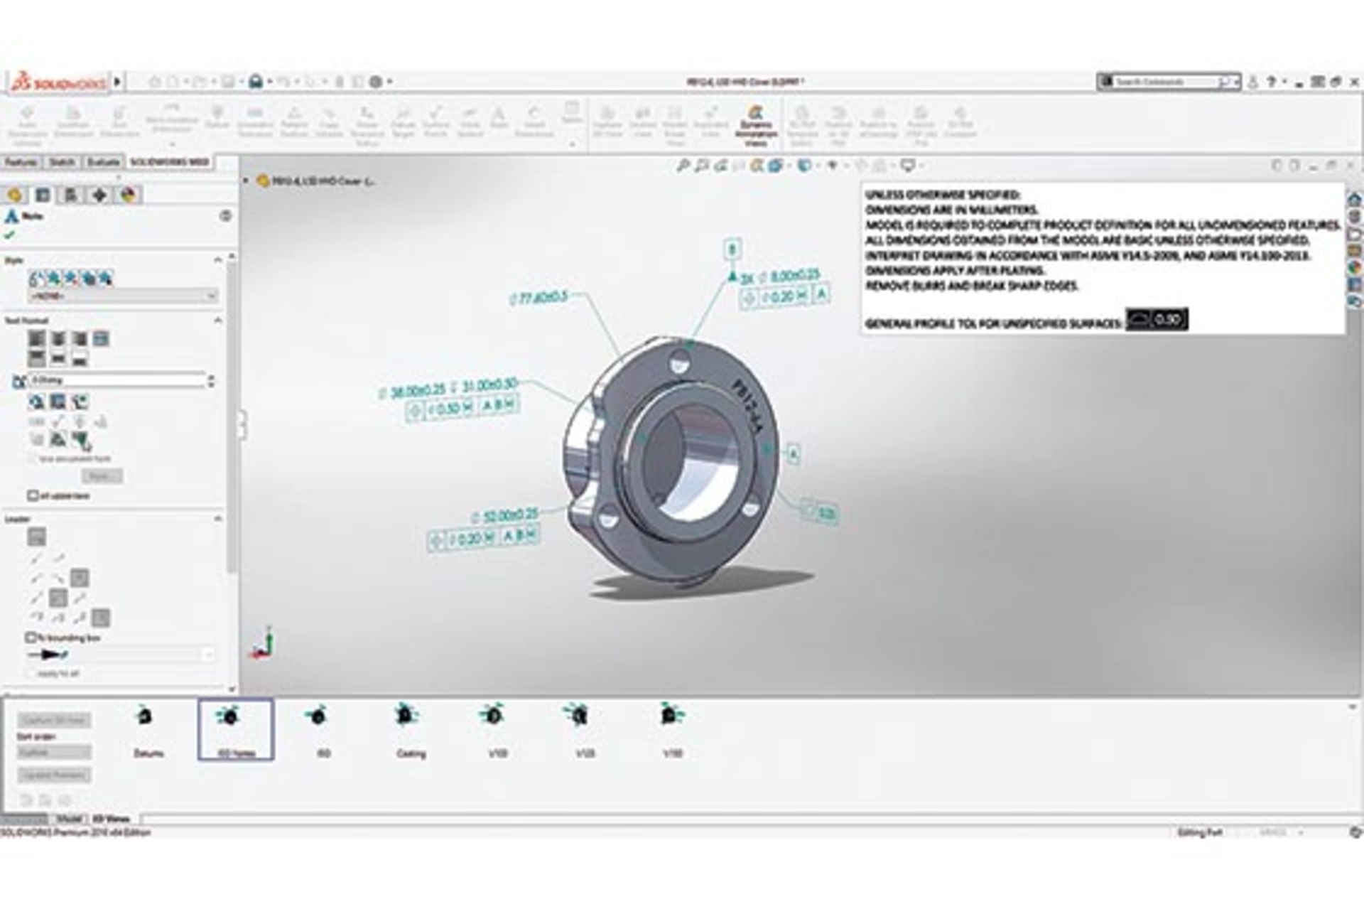Select the Datum tool in the MBD ribbon
This screenshot has width=1364, height=909.
tap(218, 121)
